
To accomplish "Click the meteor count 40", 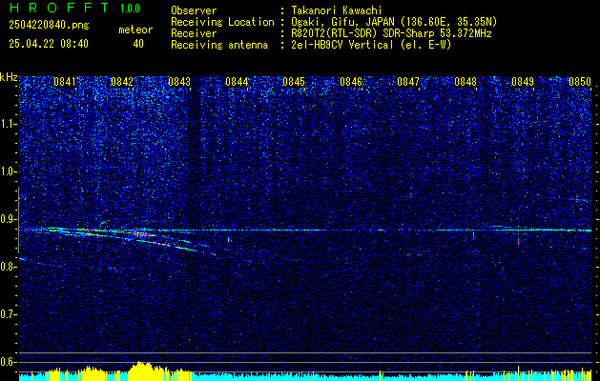I will coord(138,44).
